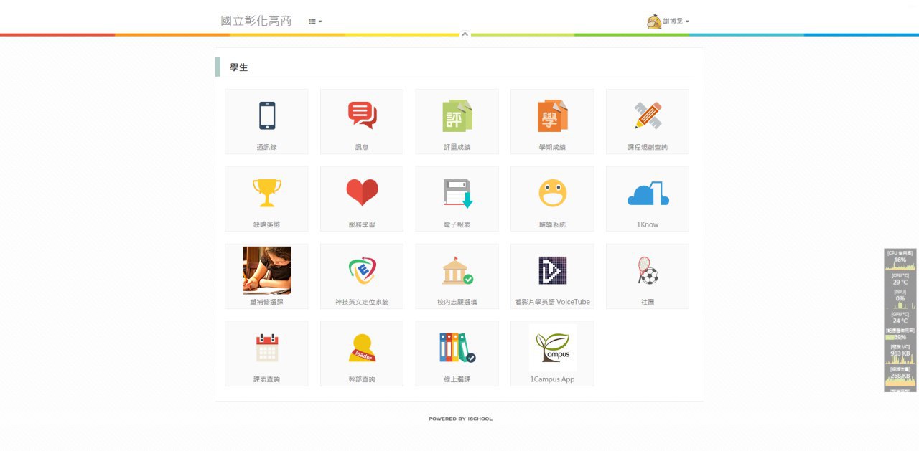Image resolution: width=919 pixels, height=451 pixels.
Task: Open the 通訊錄 phone icon
Action: (266, 116)
